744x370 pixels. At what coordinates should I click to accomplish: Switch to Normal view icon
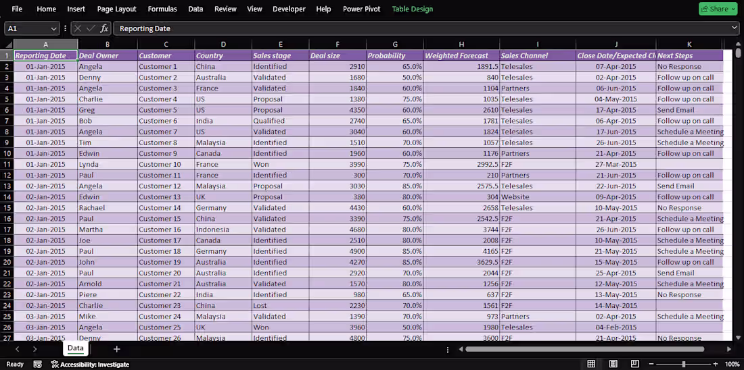pos(591,364)
